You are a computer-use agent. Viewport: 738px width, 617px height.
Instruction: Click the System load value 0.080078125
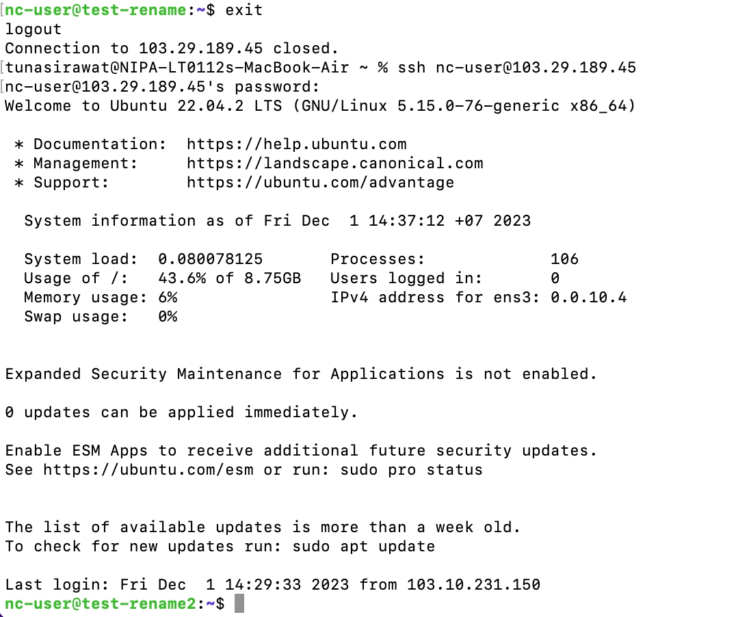coord(210,259)
